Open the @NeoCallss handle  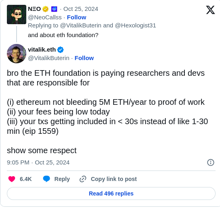[x=45, y=17]
